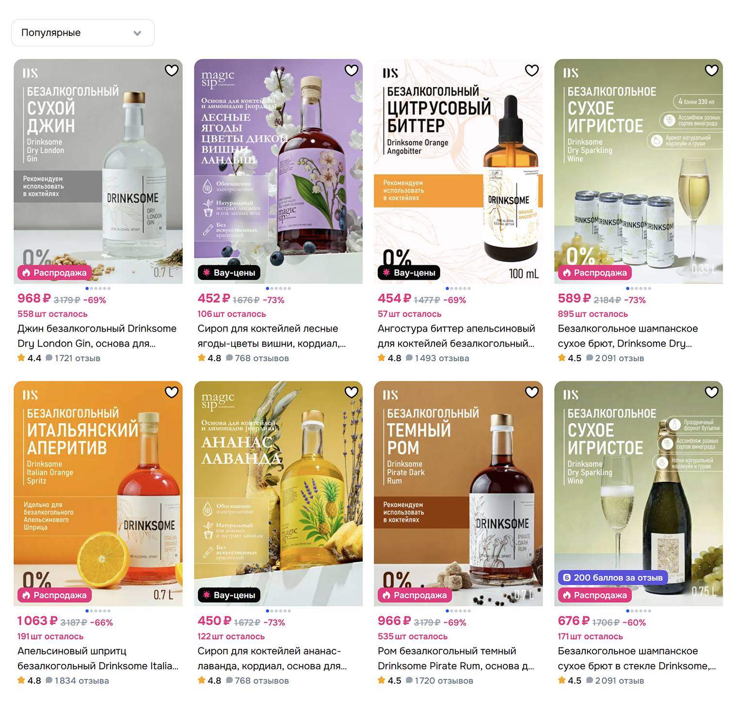Image resolution: width=737 pixels, height=708 pixels.
Task: Open the dark rum bottle image
Action: tap(458, 494)
